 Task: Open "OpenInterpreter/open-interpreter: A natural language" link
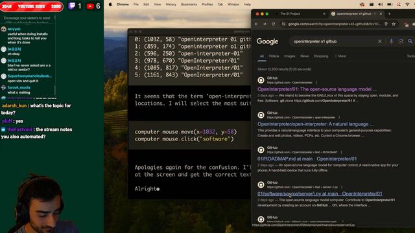point(316,124)
